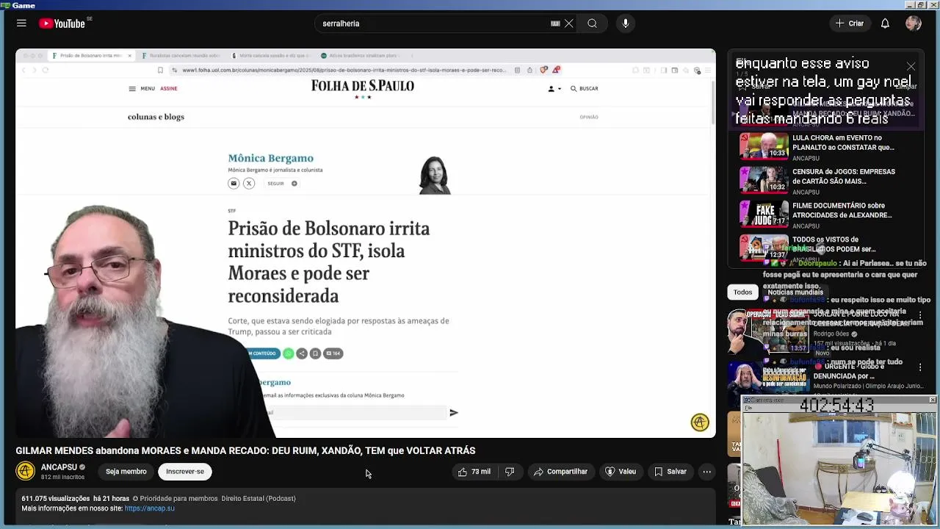Save video with Salvar button

pyautogui.click(x=670, y=472)
